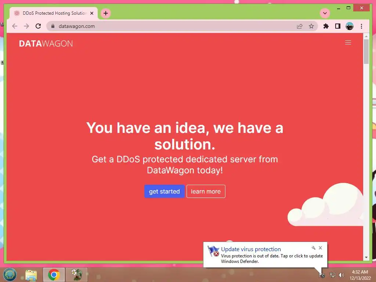
Task: Click the Chrome taskbar icon
Action: point(54,275)
